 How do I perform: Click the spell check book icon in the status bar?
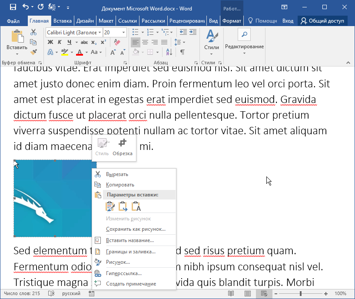tap(51, 293)
